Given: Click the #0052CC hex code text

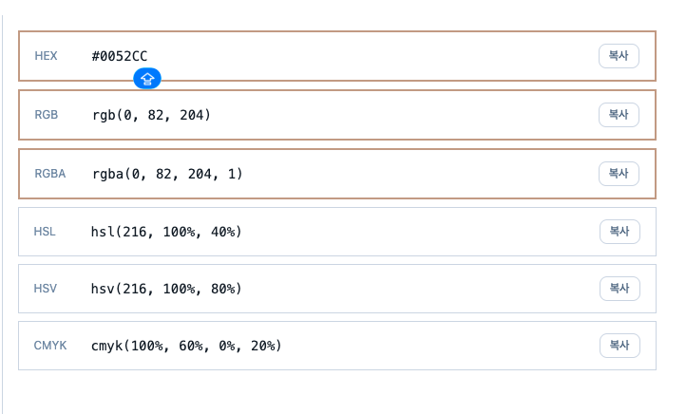Looking at the screenshot, I should pos(120,56).
